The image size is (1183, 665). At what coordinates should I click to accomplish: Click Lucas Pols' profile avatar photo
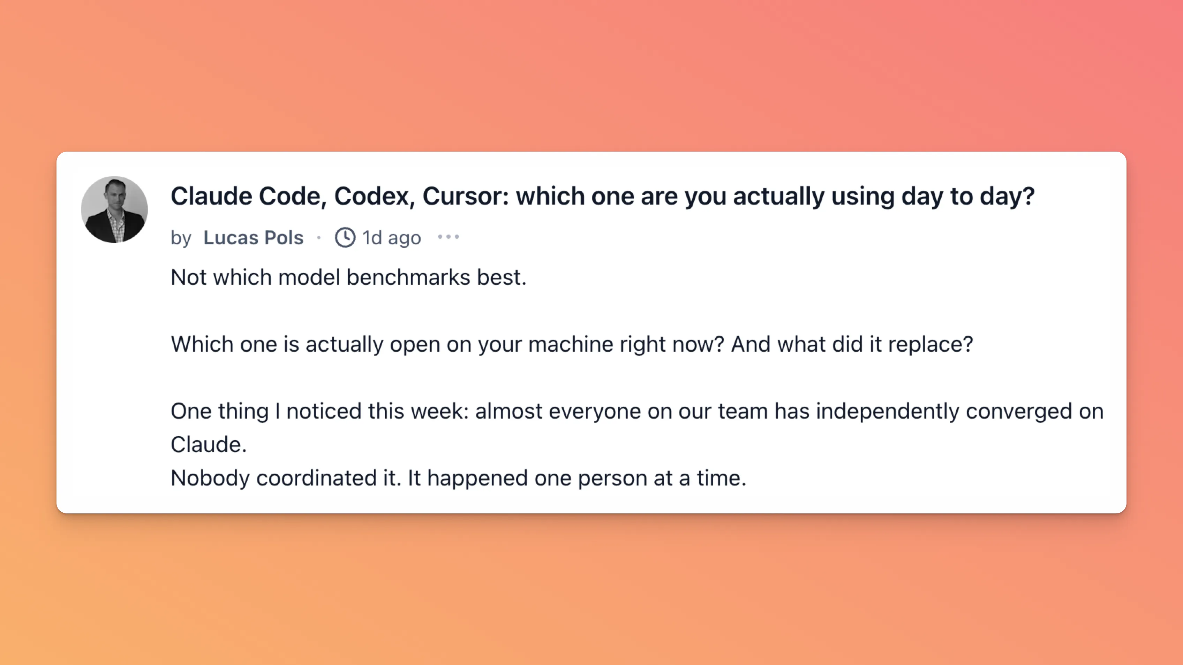coord(114,209)
